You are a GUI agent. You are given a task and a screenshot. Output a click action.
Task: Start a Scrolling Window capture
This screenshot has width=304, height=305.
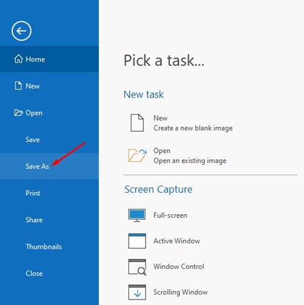(180, 292)
